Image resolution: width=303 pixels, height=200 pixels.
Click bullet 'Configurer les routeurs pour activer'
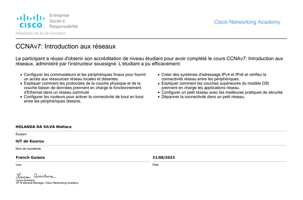point(84,99)
